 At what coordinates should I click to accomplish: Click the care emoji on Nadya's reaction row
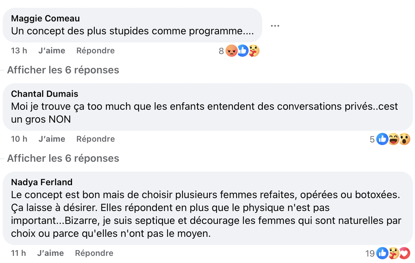[x=394, y=253]
